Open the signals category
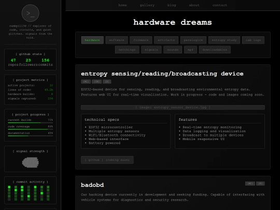Screen dimensions: 280x210 point(151,50)
